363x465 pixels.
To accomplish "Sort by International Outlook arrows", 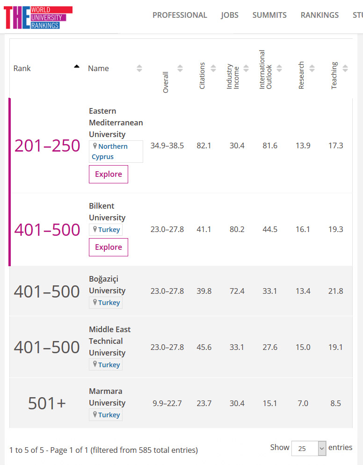I will click(x=279, y=68).
